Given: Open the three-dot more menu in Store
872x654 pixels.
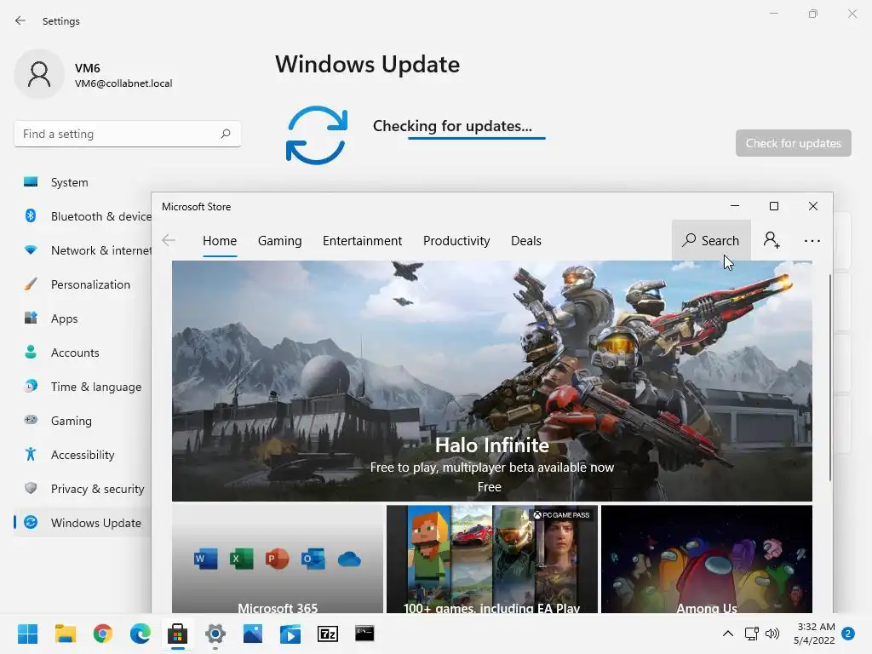Looking at the screenshot, I should coord(812,241).
